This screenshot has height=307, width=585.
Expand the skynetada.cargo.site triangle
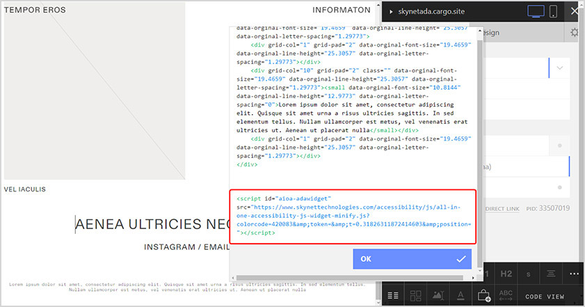coord(391,12)
